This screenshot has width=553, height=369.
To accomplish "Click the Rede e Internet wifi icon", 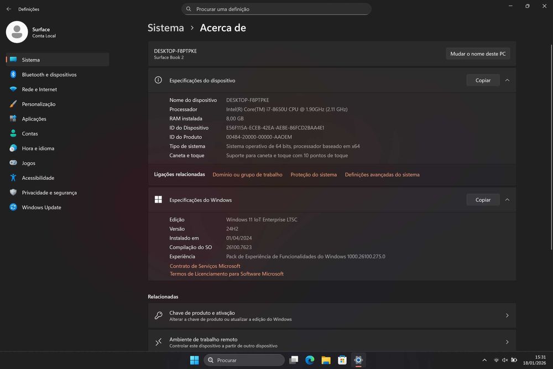I will point(13,89).
